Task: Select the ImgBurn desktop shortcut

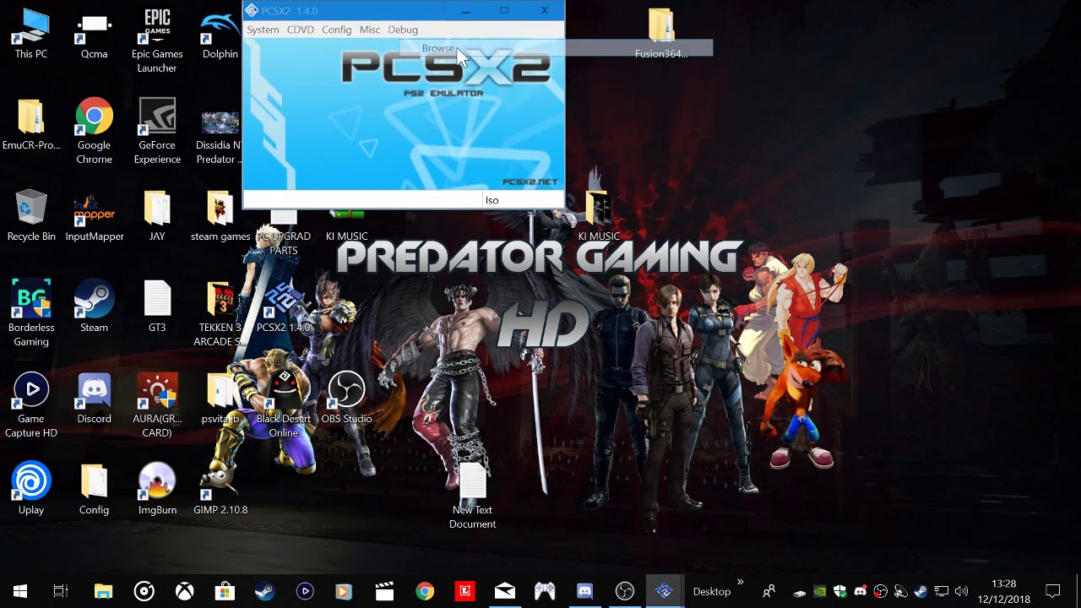Action: [x=157, y=490]
